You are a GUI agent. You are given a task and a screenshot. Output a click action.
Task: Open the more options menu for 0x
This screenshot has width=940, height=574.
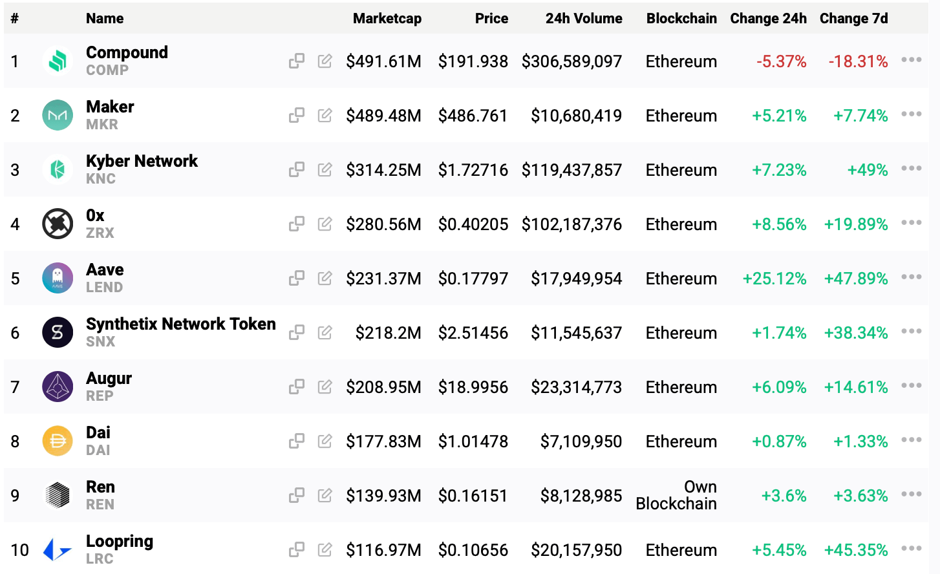point(912,222)
